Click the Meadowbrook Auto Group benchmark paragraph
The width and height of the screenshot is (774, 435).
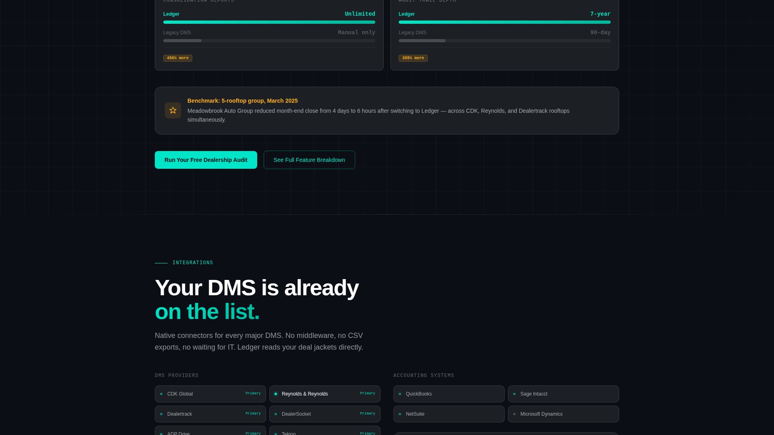[379, 115]
